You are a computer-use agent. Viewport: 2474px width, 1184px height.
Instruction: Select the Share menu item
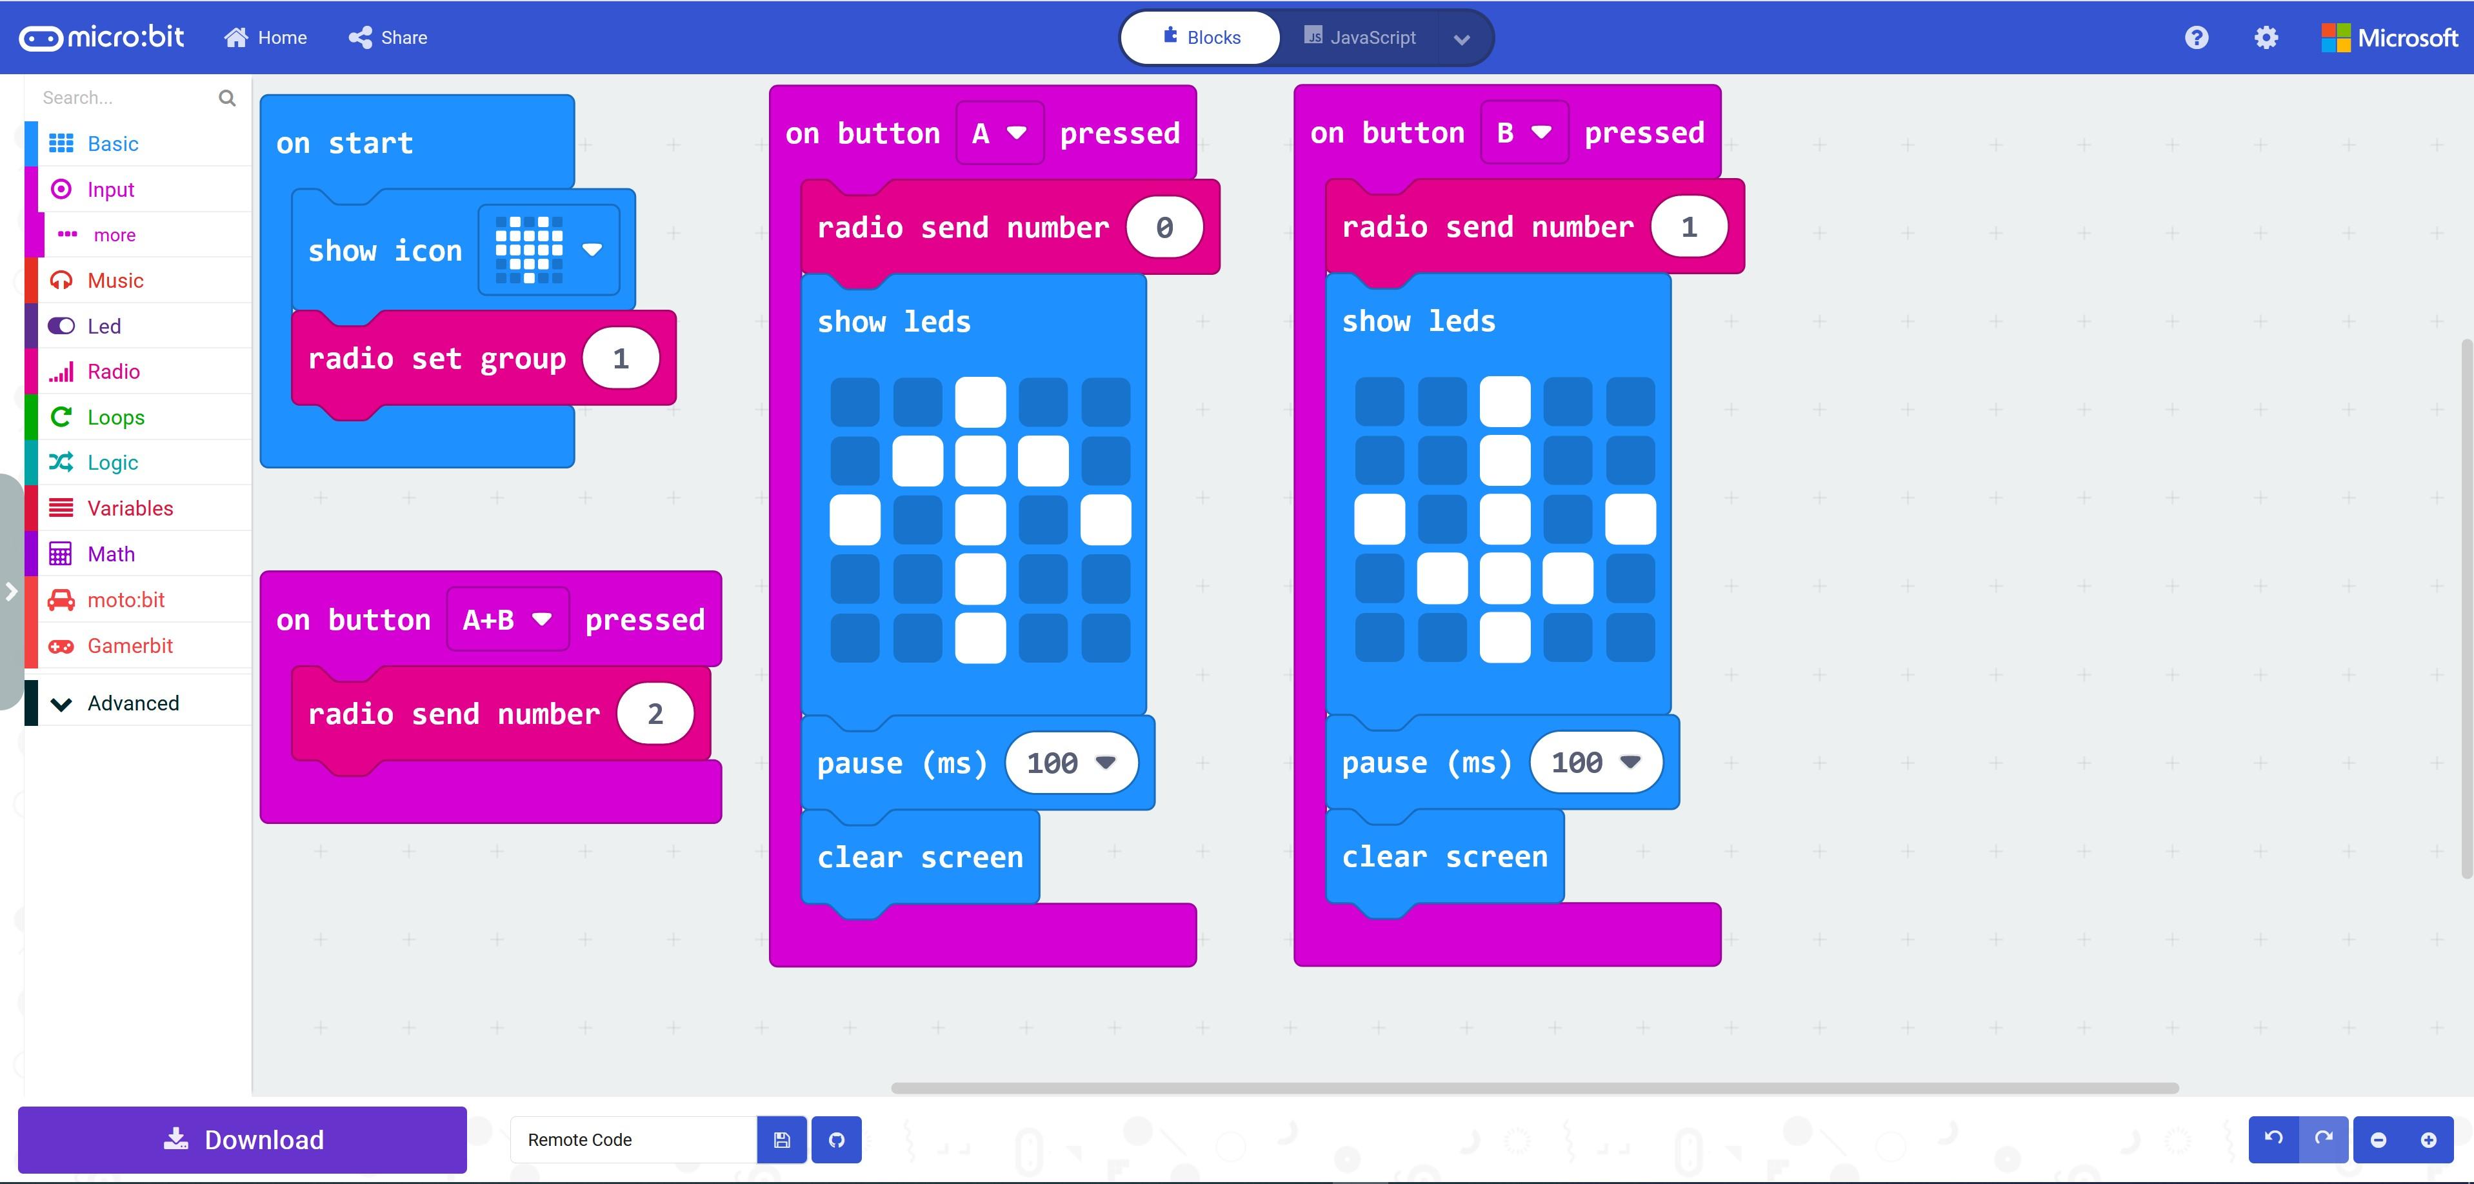pos(388,35)
